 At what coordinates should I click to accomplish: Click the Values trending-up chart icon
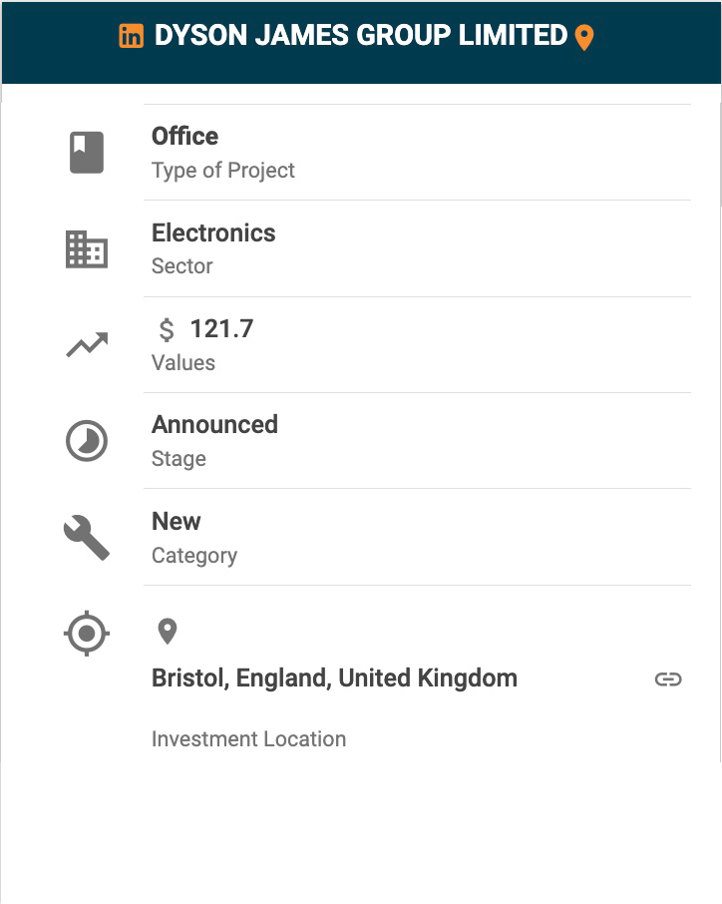(87, 345)
